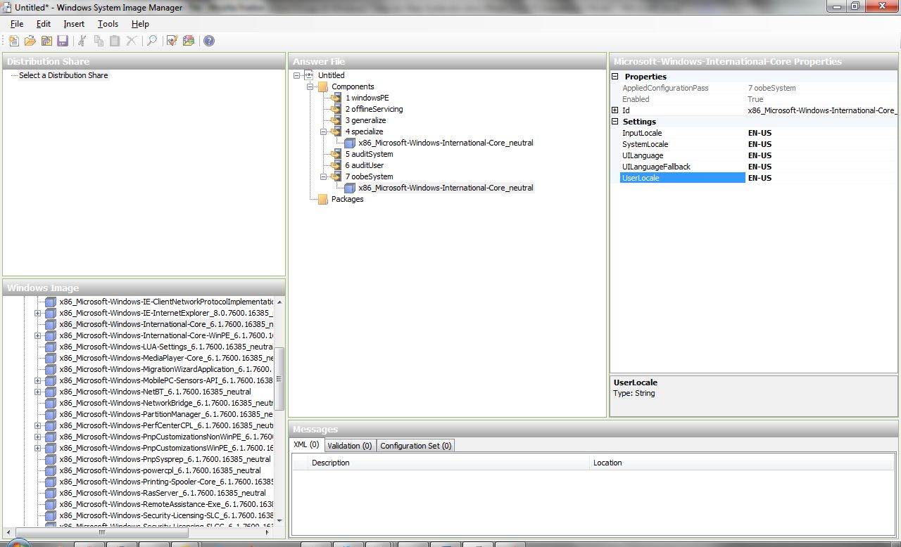Collapse the 7 oobeSystem tree node
The image size is (901, 547).
(x=325, y=176)
